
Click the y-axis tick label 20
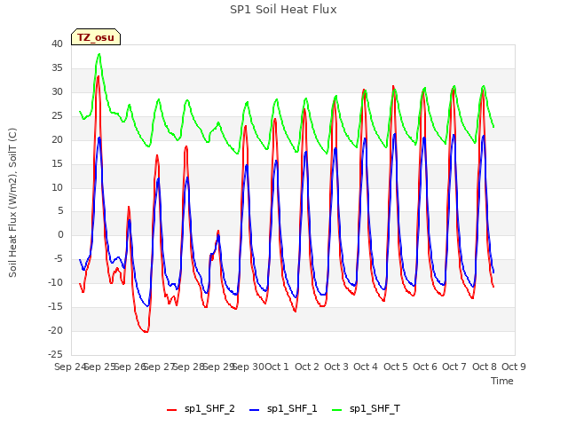pos(57,139)
